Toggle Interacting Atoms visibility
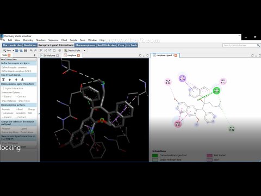 point(10,132)
